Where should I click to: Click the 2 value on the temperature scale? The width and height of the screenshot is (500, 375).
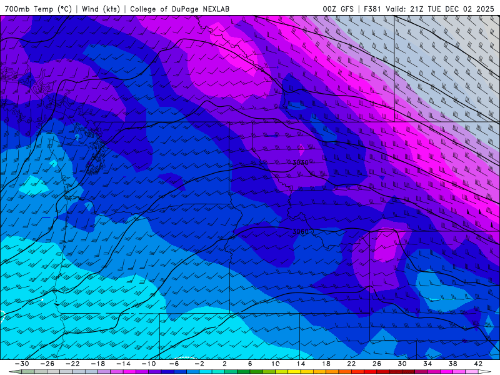[x=224, y=364]
